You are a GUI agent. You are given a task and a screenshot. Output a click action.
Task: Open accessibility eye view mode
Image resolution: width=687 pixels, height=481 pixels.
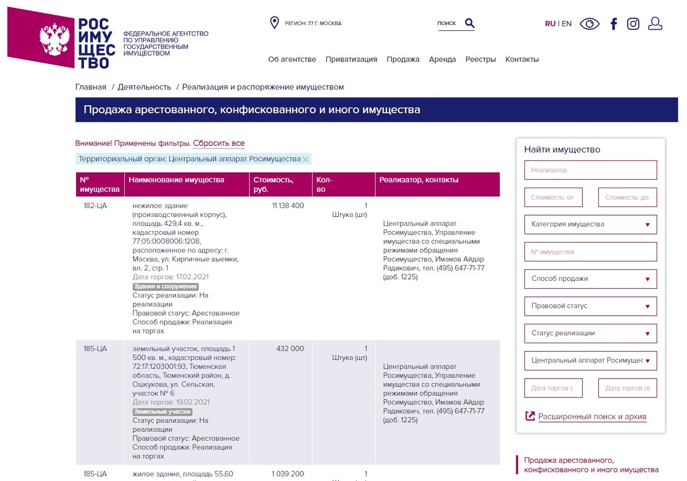pos(590,24)
